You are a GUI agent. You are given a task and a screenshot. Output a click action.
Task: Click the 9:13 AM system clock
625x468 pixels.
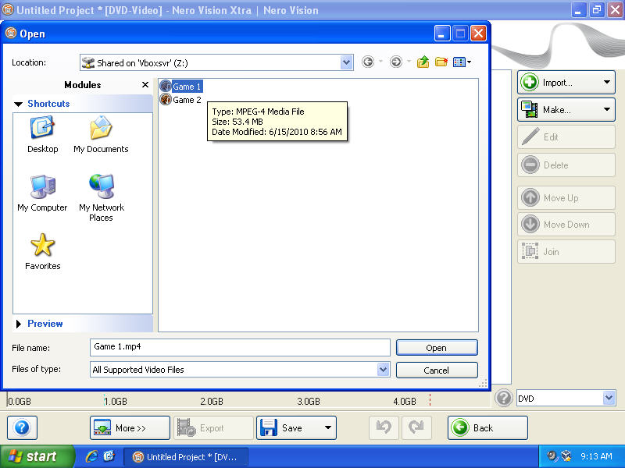(596, 456)
